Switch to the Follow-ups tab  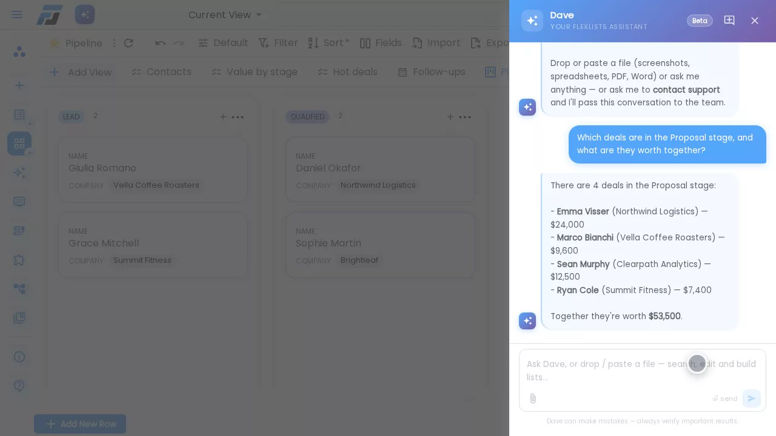tap(432, 72)
